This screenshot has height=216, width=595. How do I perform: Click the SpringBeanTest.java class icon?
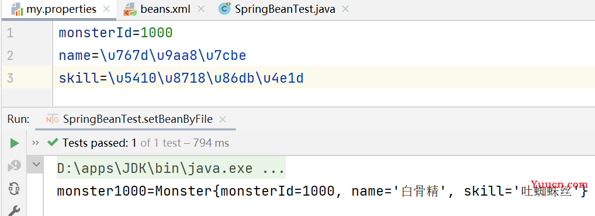(x=224, y=9)
